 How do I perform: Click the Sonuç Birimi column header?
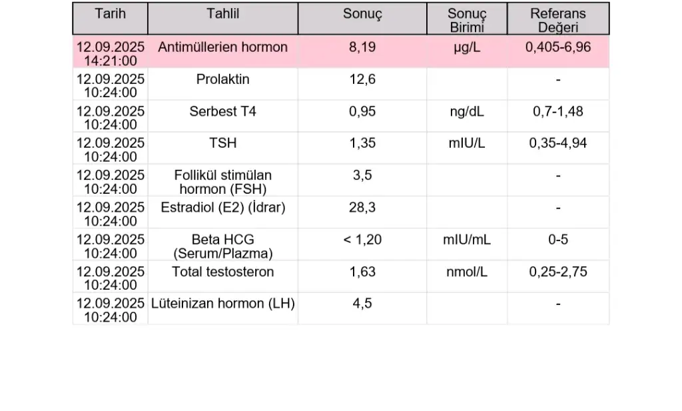[467, 20]
